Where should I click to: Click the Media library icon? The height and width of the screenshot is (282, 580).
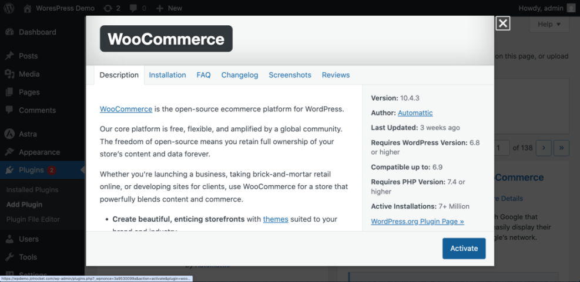point(9,74)
